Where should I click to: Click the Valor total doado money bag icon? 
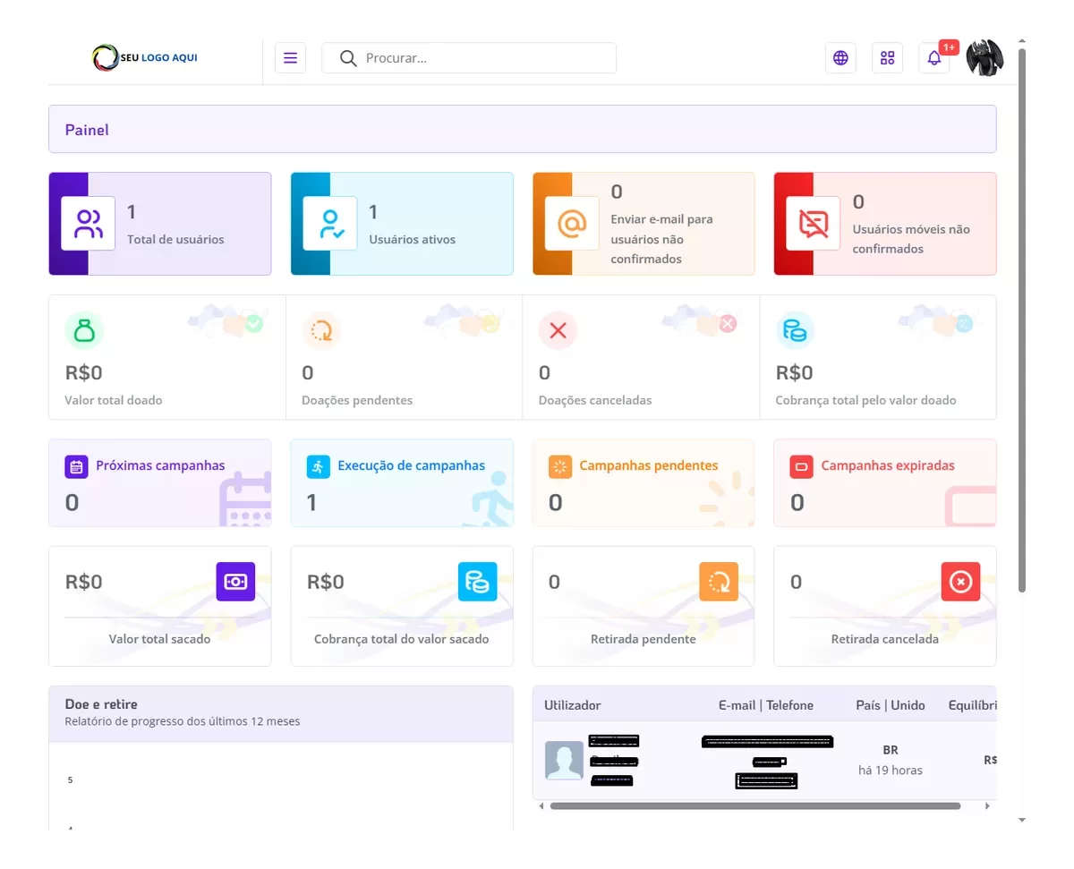84,331
